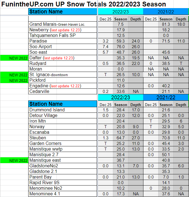
Task: Select Tahquamenon Falls SP season total 12.5
Action: (x=121, y=36)
